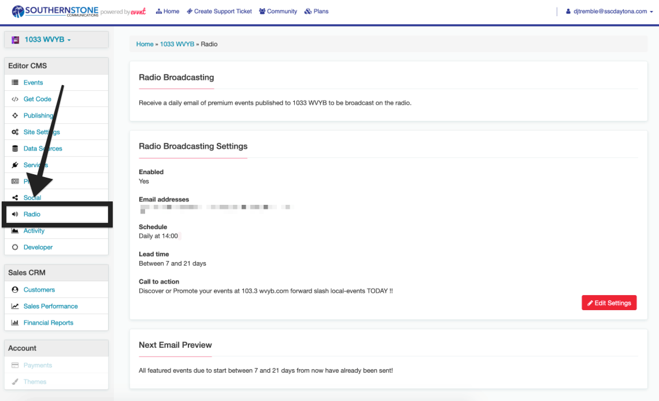Click the Site Settings gears icon
The width and height of the screenshot is (659, 401).
[x=15, y=132]
